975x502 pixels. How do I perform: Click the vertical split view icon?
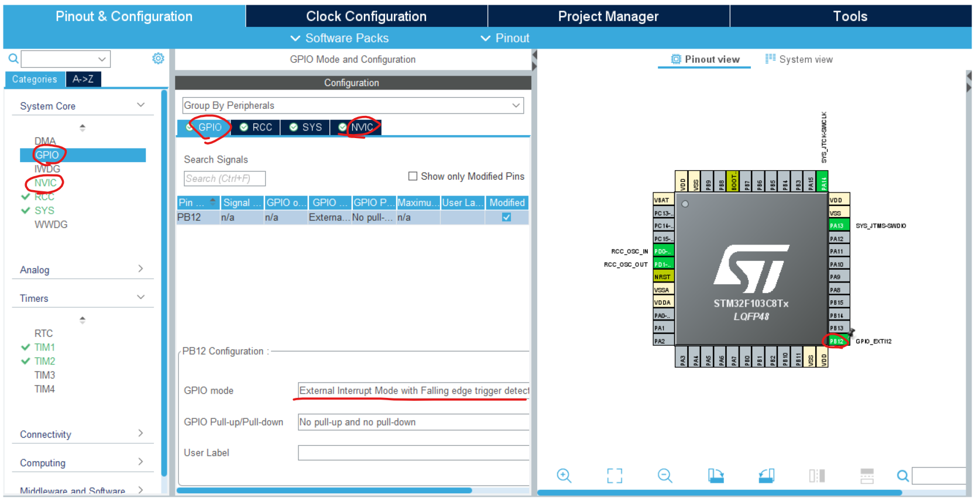pyautogui.click(x=817, y=476)
